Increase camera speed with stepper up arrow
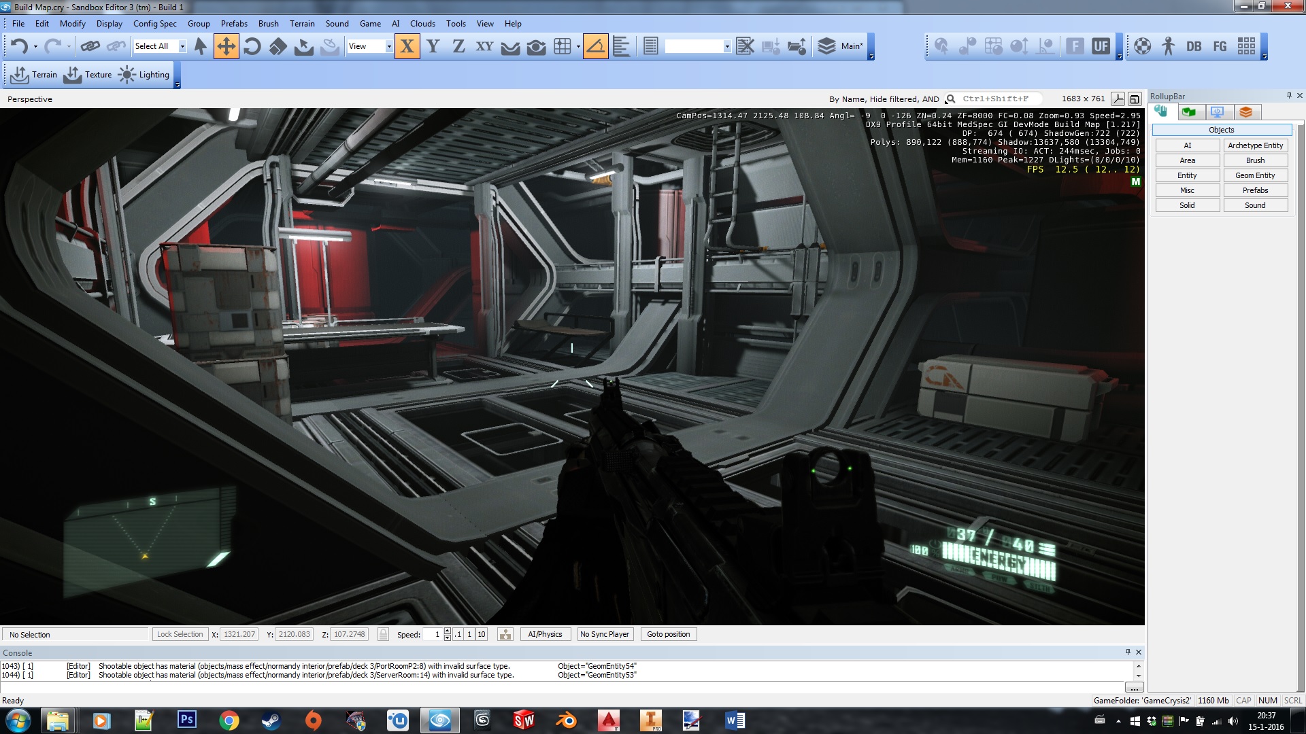1306x734 pixels. (447, 631)
